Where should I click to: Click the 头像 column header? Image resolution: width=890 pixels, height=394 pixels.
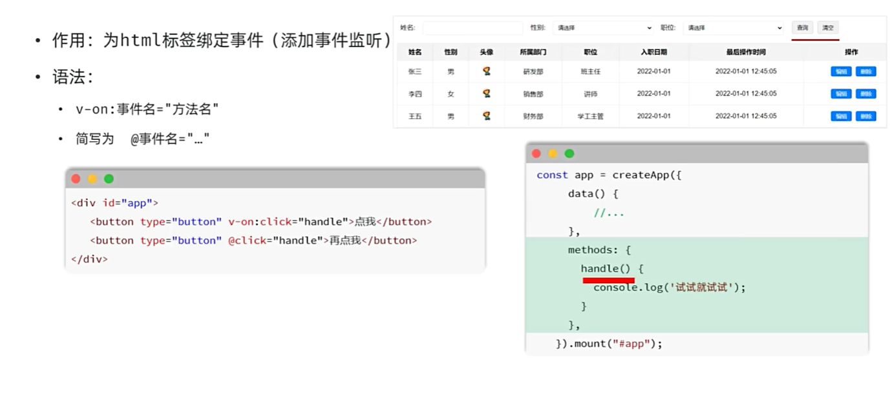tap(487, 52)
